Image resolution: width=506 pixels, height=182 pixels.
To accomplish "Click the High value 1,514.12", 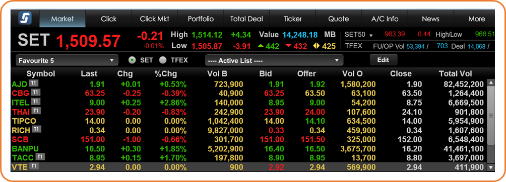I will [x=207, y=35].
